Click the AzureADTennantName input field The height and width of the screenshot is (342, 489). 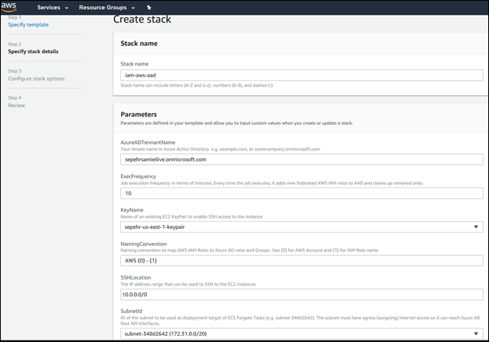coord(302,159)
